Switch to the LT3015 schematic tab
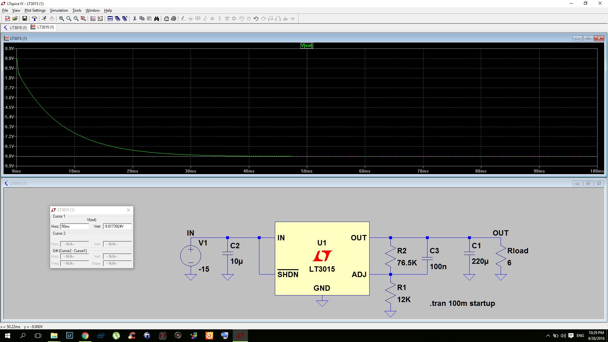The height and width of the screenshot is (342, 608). 15,28
